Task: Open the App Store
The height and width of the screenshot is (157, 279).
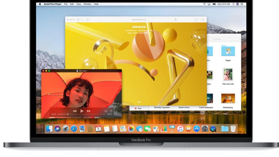Action: [196, 128]
